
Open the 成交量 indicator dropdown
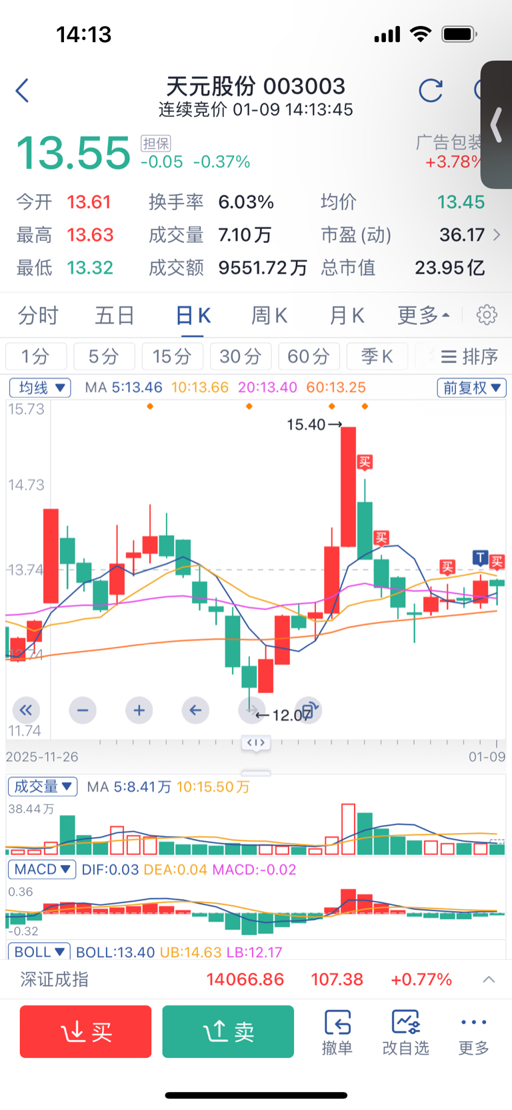pyautogui.click(x=43, y=786)
